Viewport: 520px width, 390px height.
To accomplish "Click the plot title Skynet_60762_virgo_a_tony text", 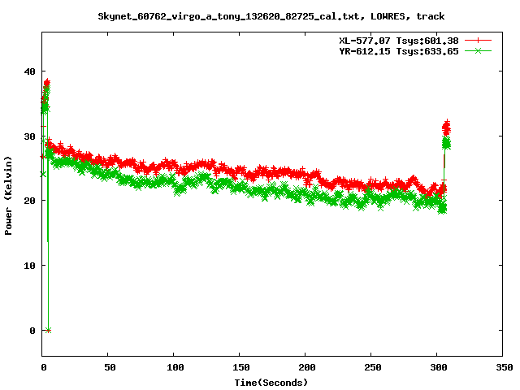I will tap(271, 16).
